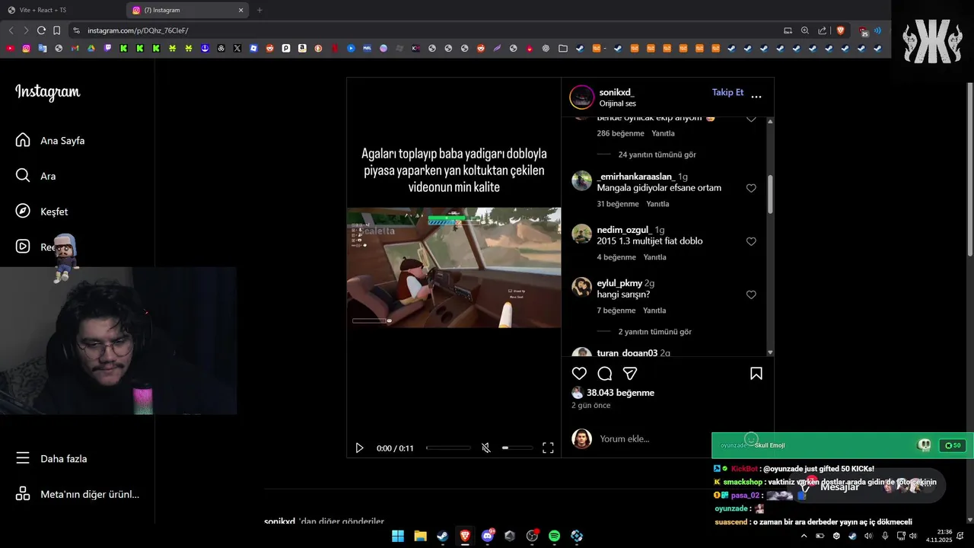The image size is (974, 548).
Task: Click the address bar URL
Action: coord(138,30)
